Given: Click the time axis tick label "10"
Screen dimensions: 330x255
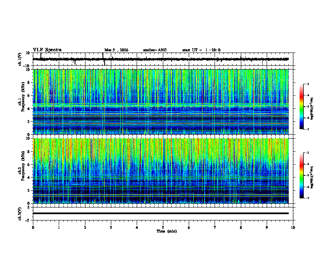Looking at the screenshot, I should [293, 227].
